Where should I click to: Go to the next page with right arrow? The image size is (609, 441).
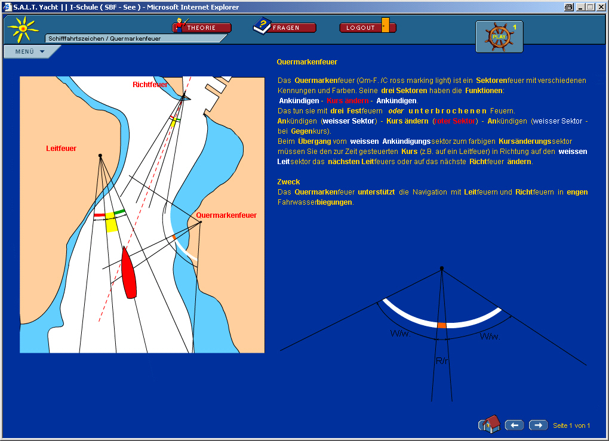pyautogui.click(x=539, y=425)
